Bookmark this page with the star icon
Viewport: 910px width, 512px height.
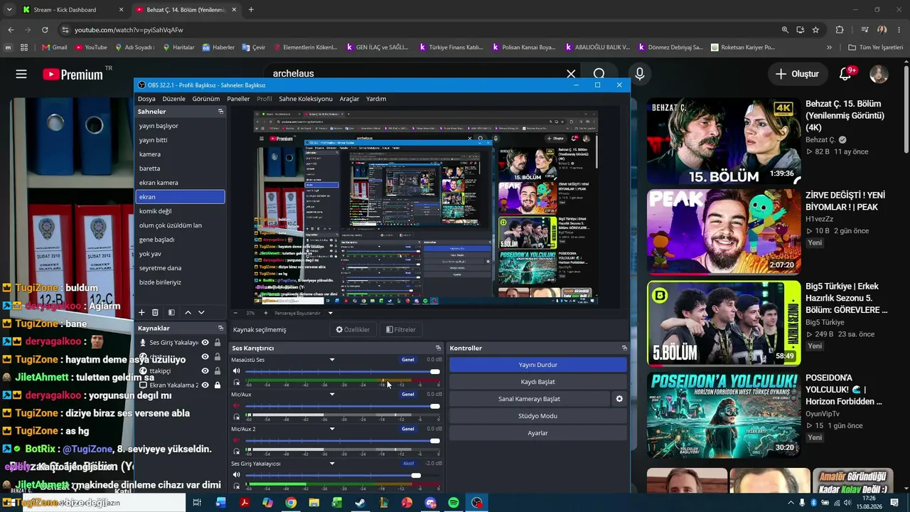coord(815,30)
